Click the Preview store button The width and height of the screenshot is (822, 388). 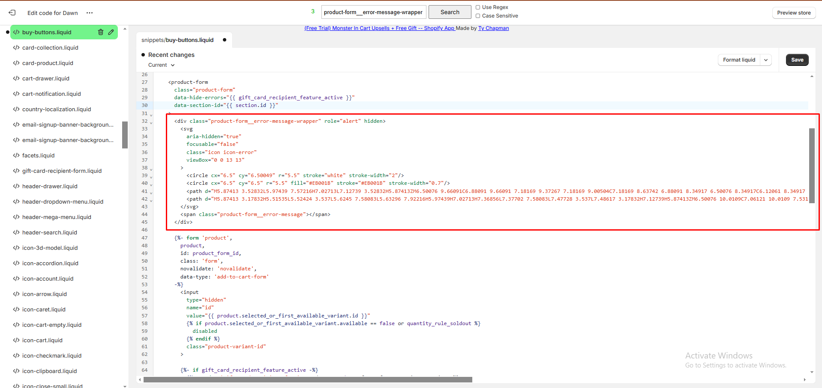tap(794, 13)
